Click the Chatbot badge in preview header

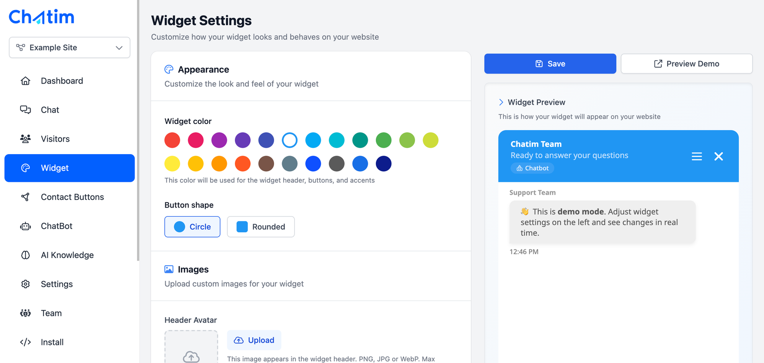pyautogui.click(x=532, y=168)
